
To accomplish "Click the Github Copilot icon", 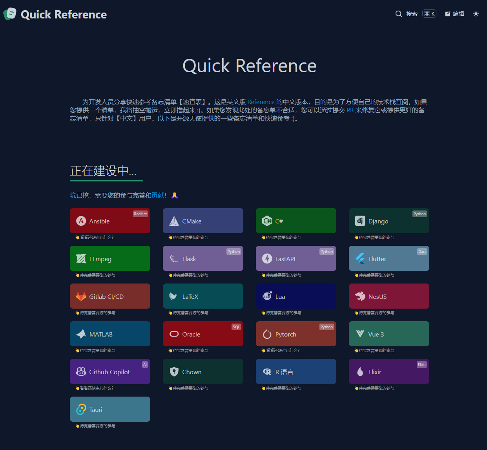I will (x=81, y=371).
